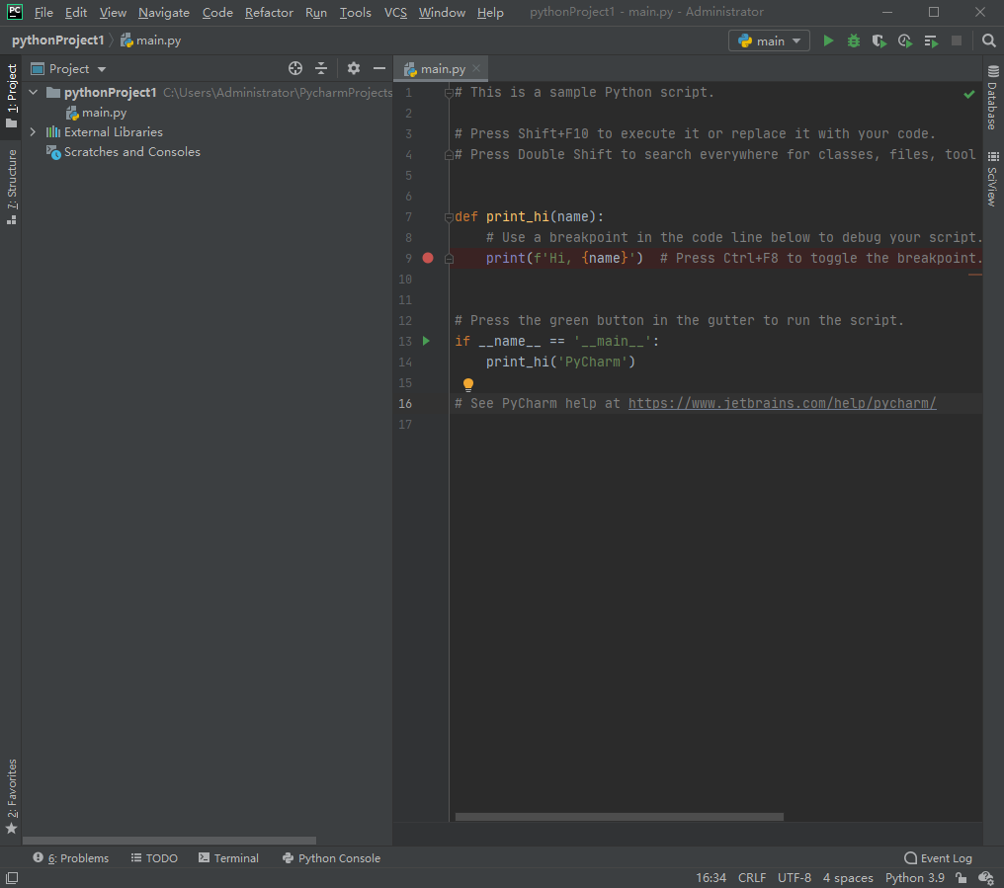Image resolution: width=1004 pixels, height=888 pixels.
Task: Open the concurrency diagram run icon
Action: tap(931, 40)
